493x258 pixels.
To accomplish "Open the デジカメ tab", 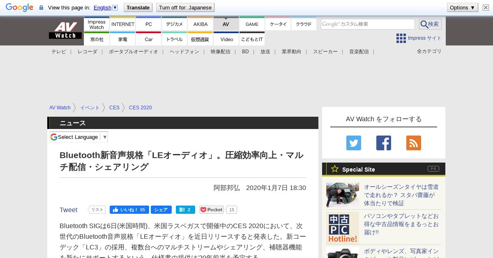I will pos(175,24).
